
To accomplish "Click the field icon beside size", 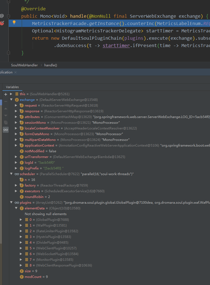I will click(x=22, y=271).
